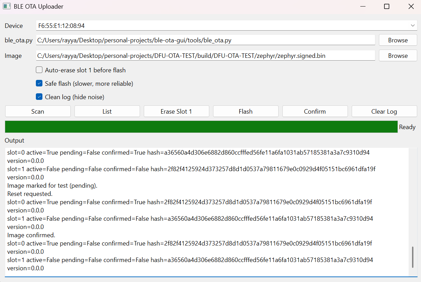The width and height of the screenshot is (421, 282).
Task: Click the output log scrollbar
Action: pos(413,257)
